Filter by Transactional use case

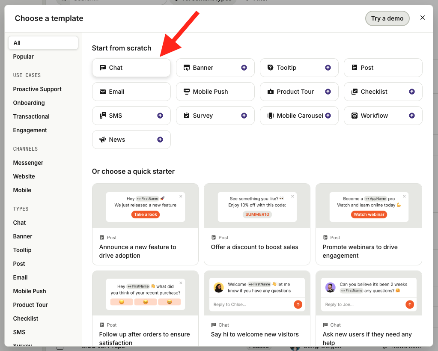[x=31, y=116]
